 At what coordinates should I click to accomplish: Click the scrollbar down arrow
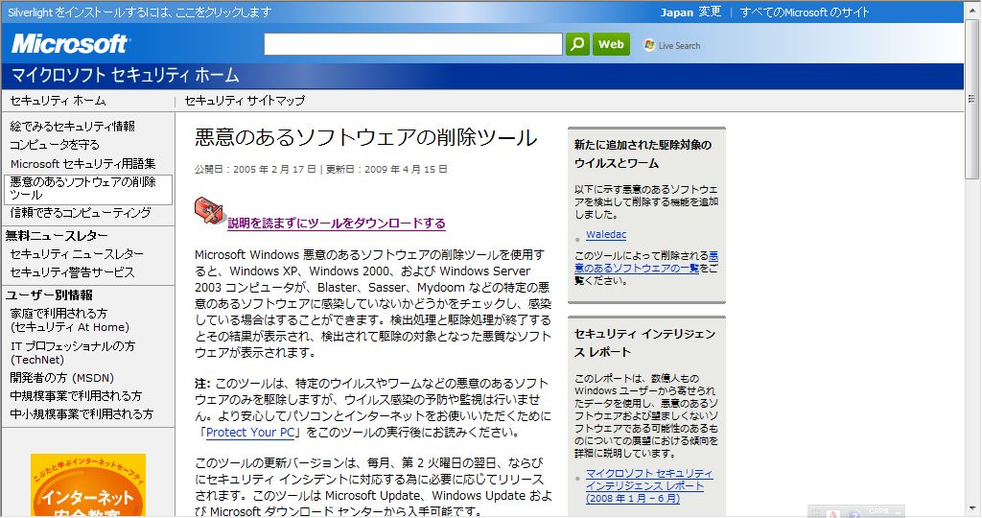(x=972, y=509)
